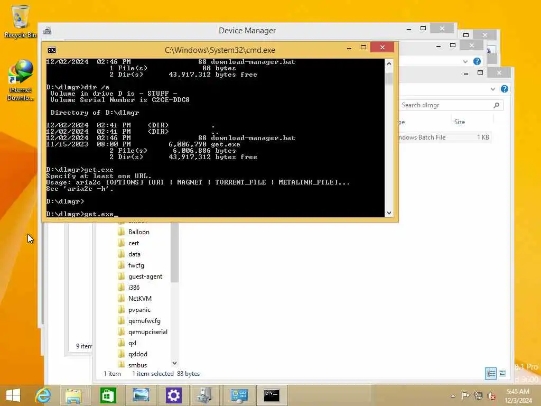The image size is (541, 406).
Task: Select the data folder in the tree
Action: click(x=134, y=254)
